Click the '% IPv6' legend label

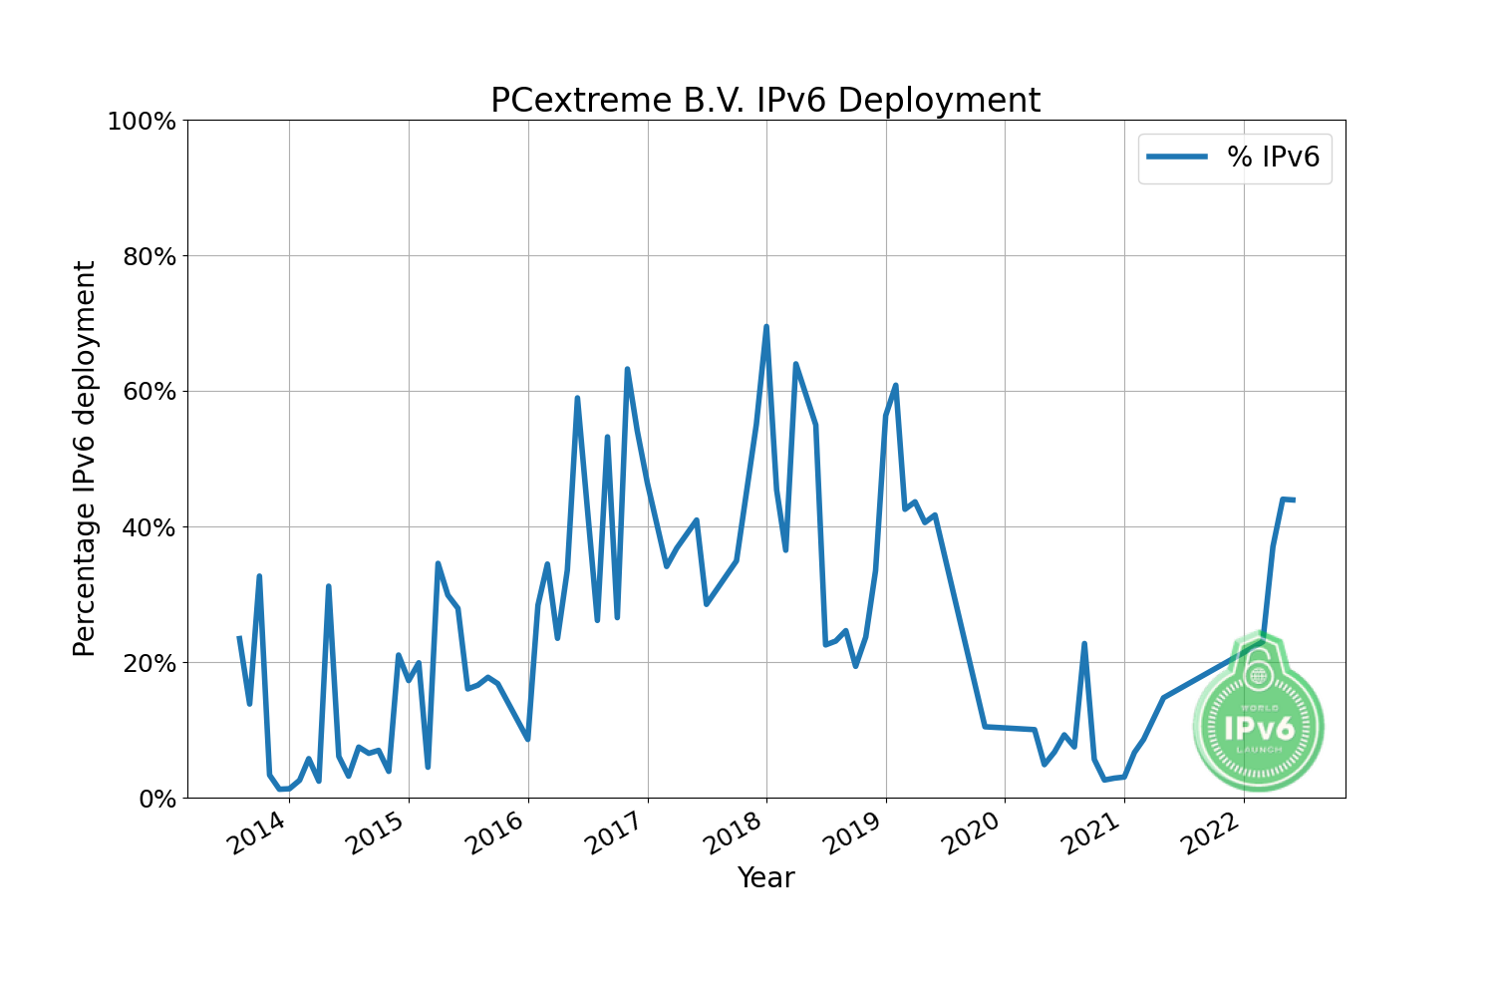tap(1273, 158)
